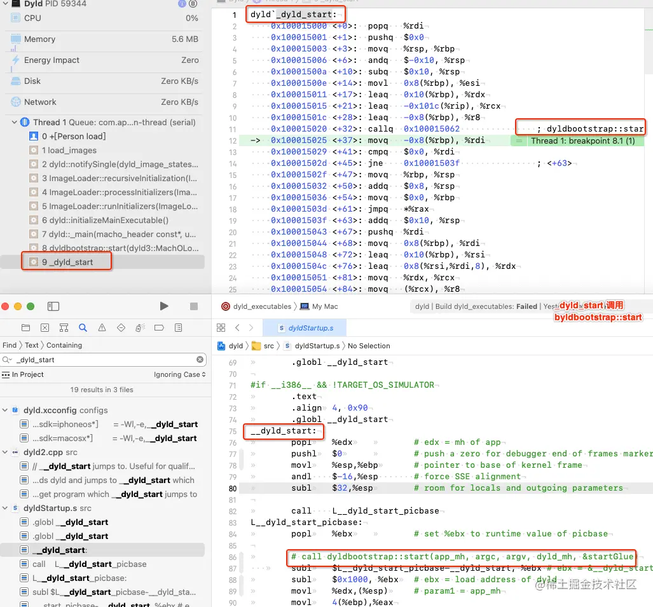Collapse dyld.xcconfig search results
The width and height of the screenshot is (653, 607).
coord(5,410)
